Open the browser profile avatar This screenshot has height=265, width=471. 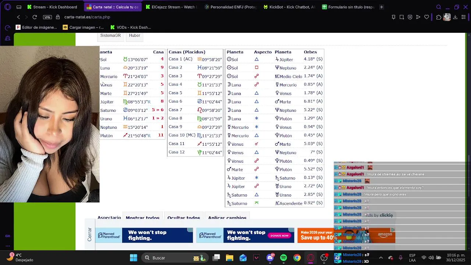[447, 17]
